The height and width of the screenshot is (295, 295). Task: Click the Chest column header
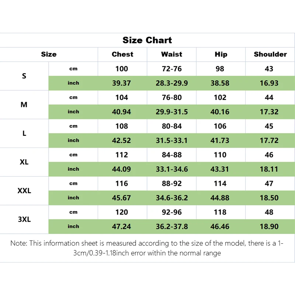122,54
